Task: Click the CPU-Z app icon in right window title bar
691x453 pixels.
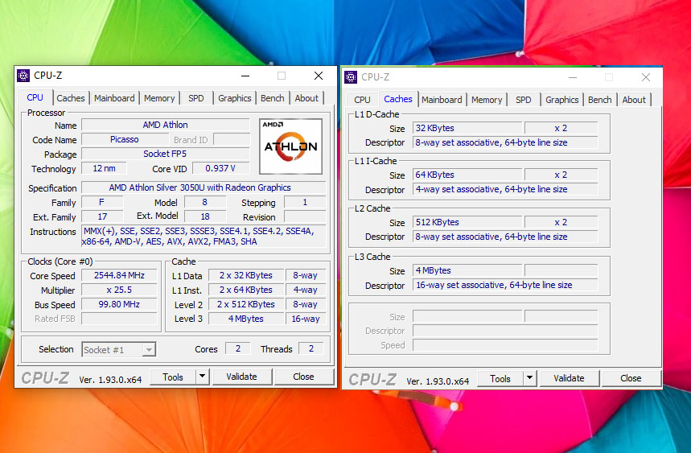Action: coord(351,77)
